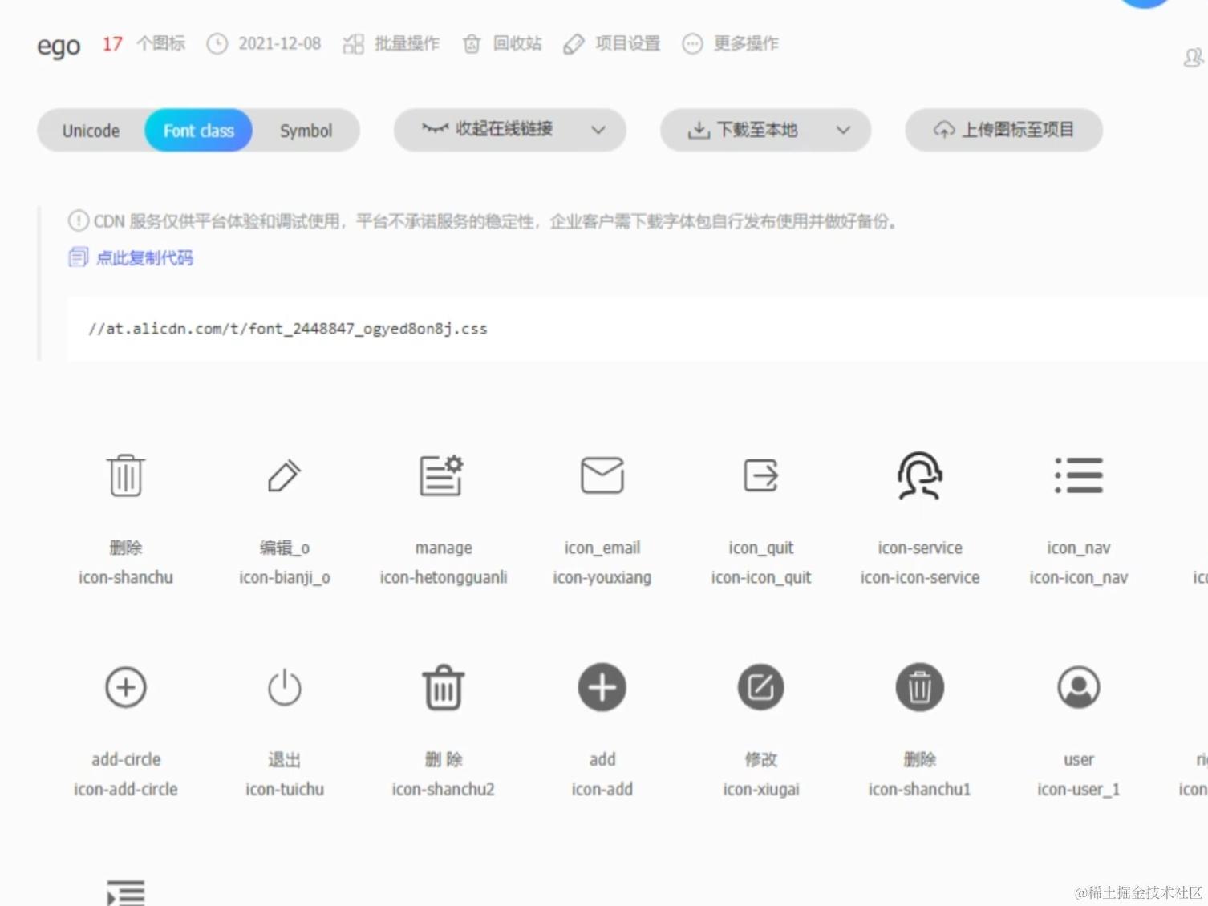Click the icon-youxiang class name text
This screenshot has height=906, width=1208.
point(602,577)
